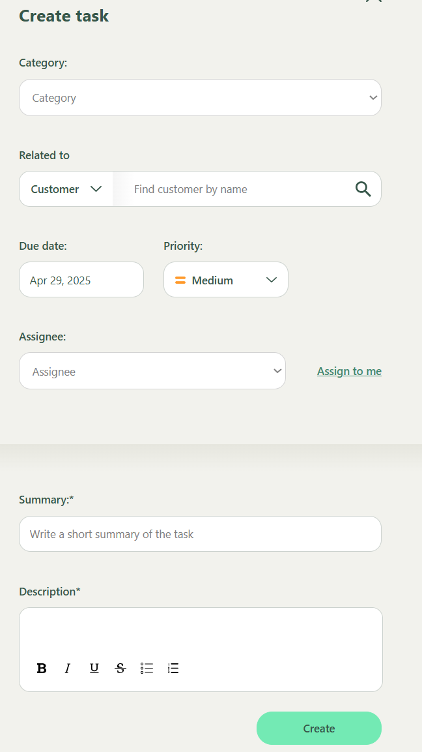The width and height of the screenshot is (422, 752).
Task: Expand the Customer relation type dropdown
Action: click(66, 189)
